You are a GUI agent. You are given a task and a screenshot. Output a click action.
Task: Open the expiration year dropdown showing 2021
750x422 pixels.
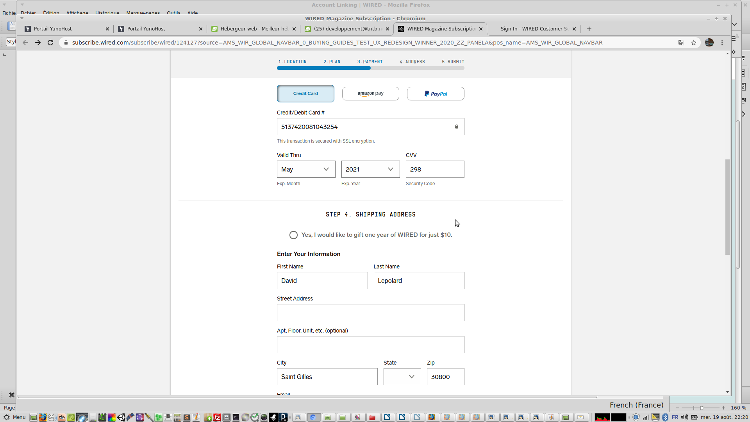point(370,169)
